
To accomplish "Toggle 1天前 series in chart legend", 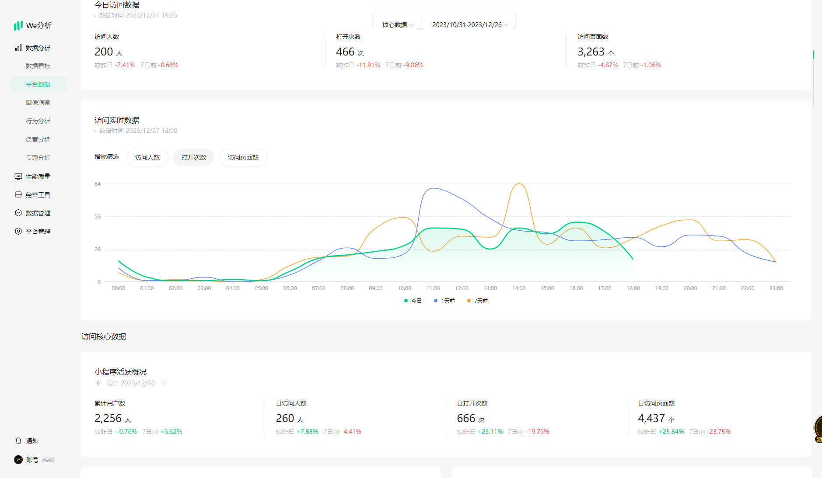I will pyautogui.click(x=444, y=301).
